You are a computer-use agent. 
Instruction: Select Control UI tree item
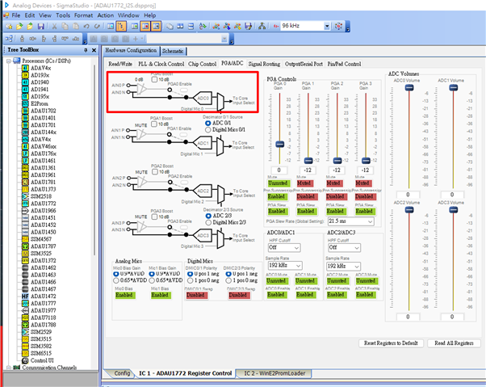[42, 360]
